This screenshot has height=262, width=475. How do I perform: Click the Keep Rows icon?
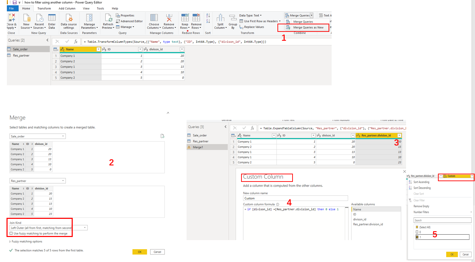(x=185, y=18)
